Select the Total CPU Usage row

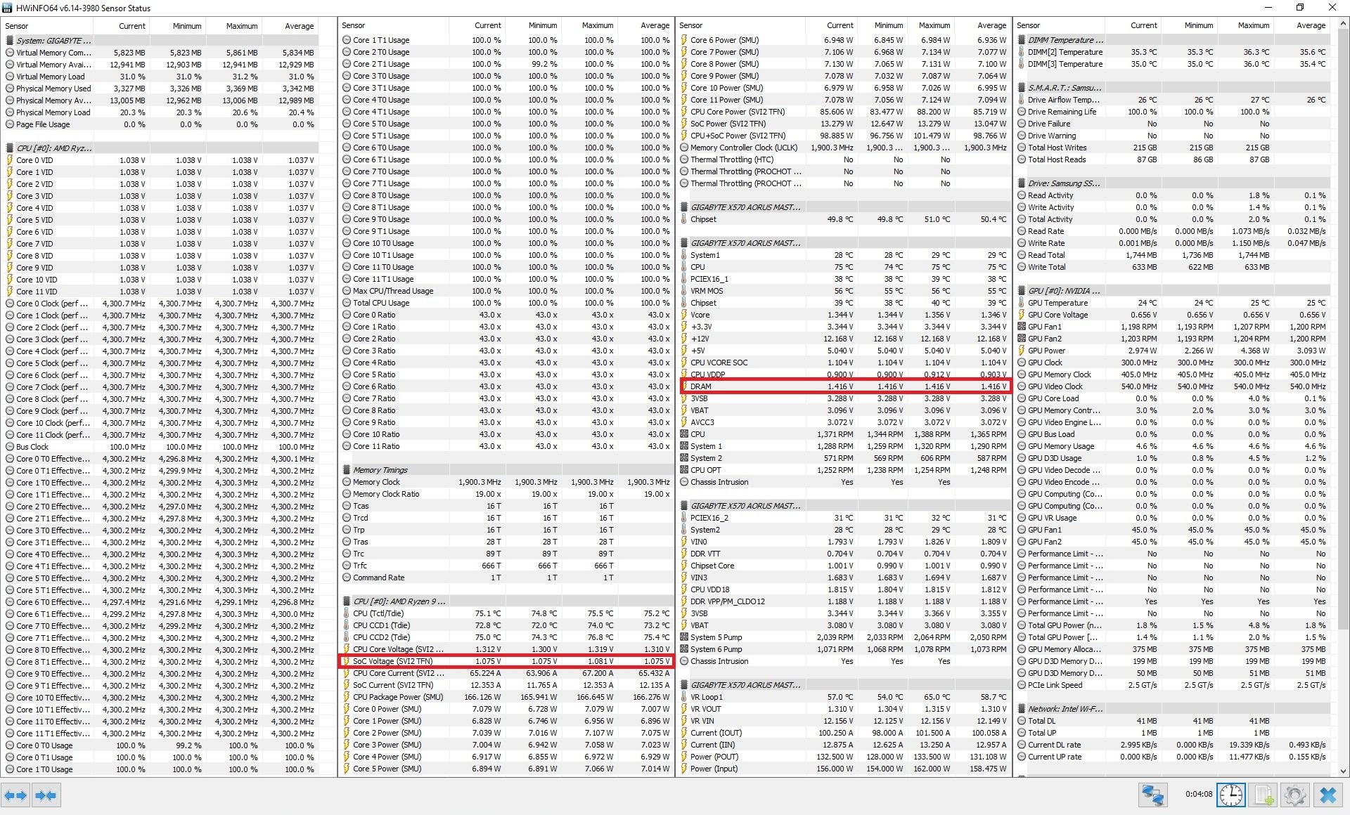pyautogui.click(x=380, y=303)
